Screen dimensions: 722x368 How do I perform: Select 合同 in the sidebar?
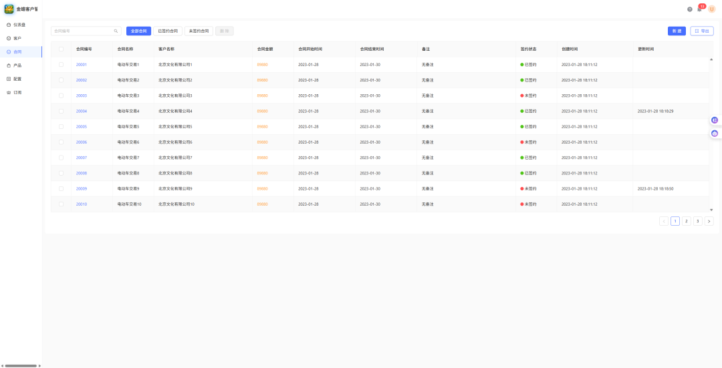pyautogui.click(x=21, y=52)
